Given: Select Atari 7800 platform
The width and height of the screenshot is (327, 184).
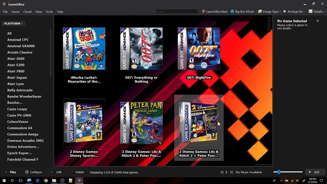Looking at the screenshot, I should click(x=16, y=71).
